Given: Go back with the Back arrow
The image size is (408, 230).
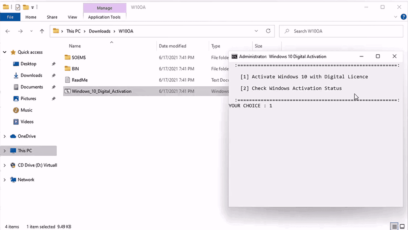Looking at the screenshot, I should coord(8,31).
